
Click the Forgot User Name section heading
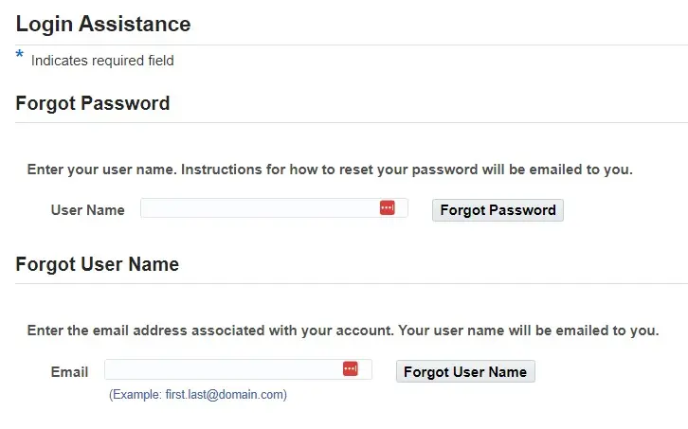point(98,264)
